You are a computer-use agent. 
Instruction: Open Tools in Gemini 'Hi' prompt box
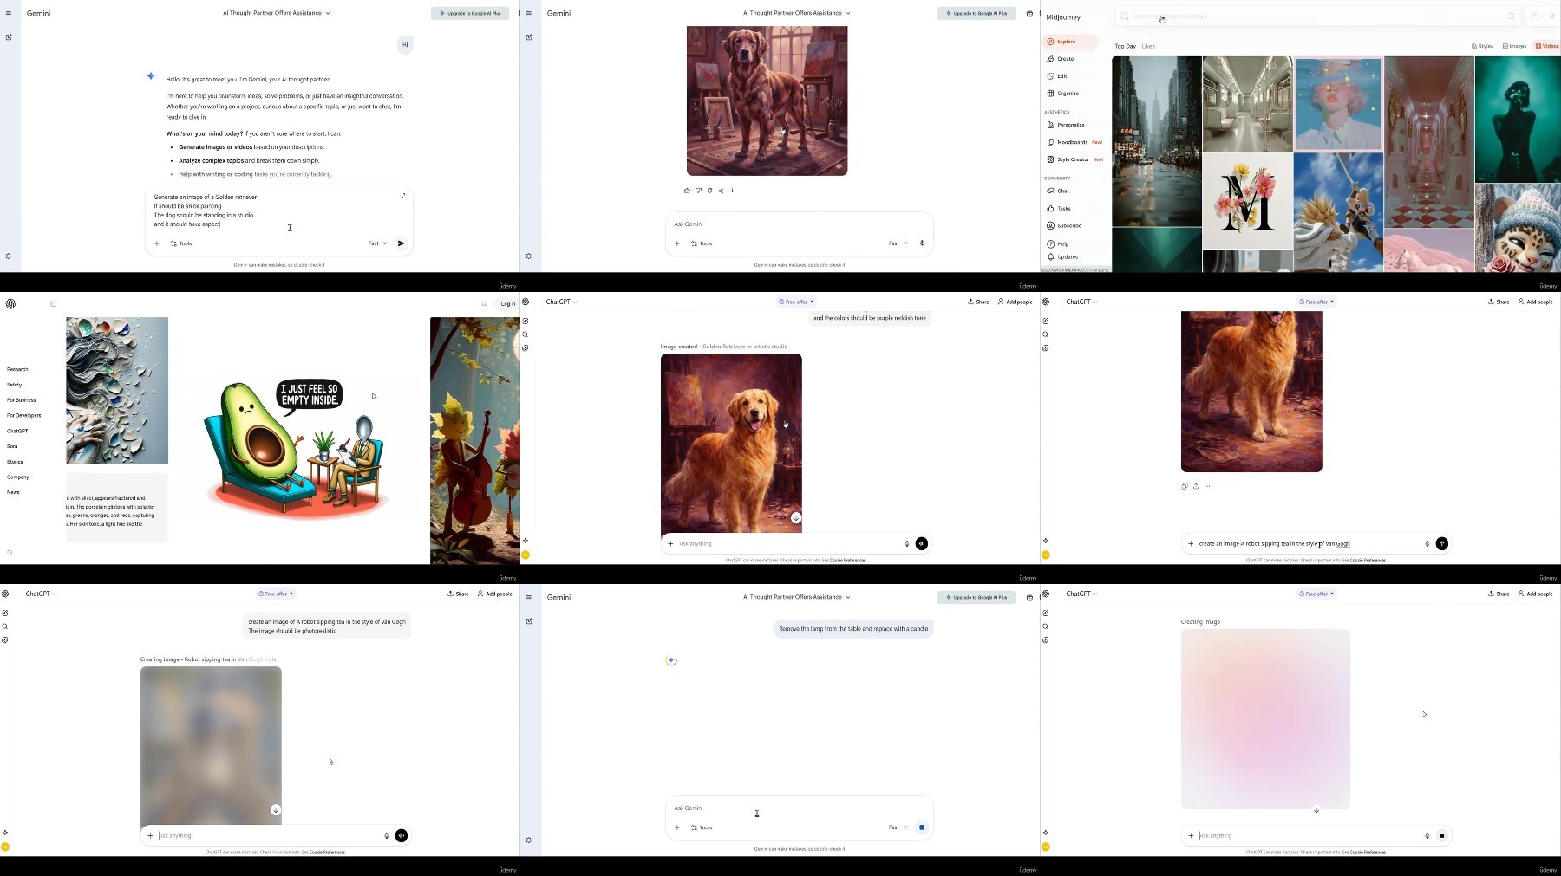(181, 243)
